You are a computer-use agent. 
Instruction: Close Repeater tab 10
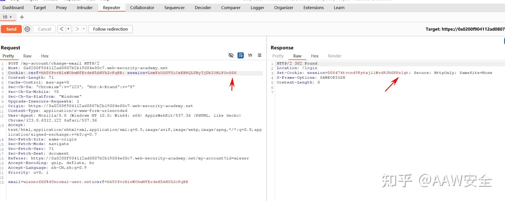pos(11,17)
